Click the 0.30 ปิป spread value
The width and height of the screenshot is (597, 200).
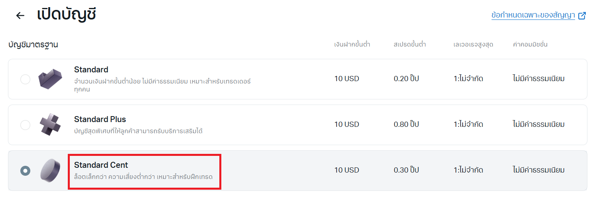pos(406,170)
